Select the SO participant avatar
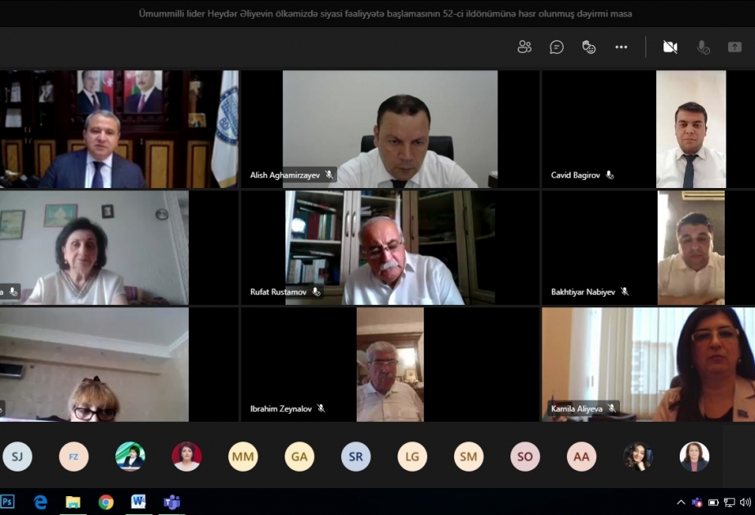The image size is (755, 515). point(525,456)
